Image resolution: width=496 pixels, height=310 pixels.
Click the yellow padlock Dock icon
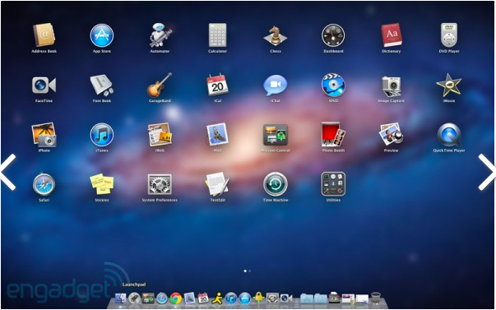pos(258,298)
